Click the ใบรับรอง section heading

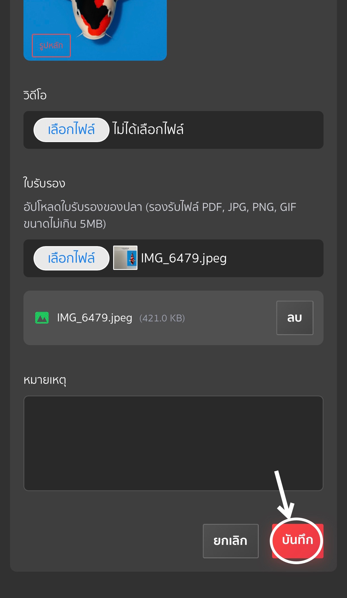point(44,183)
